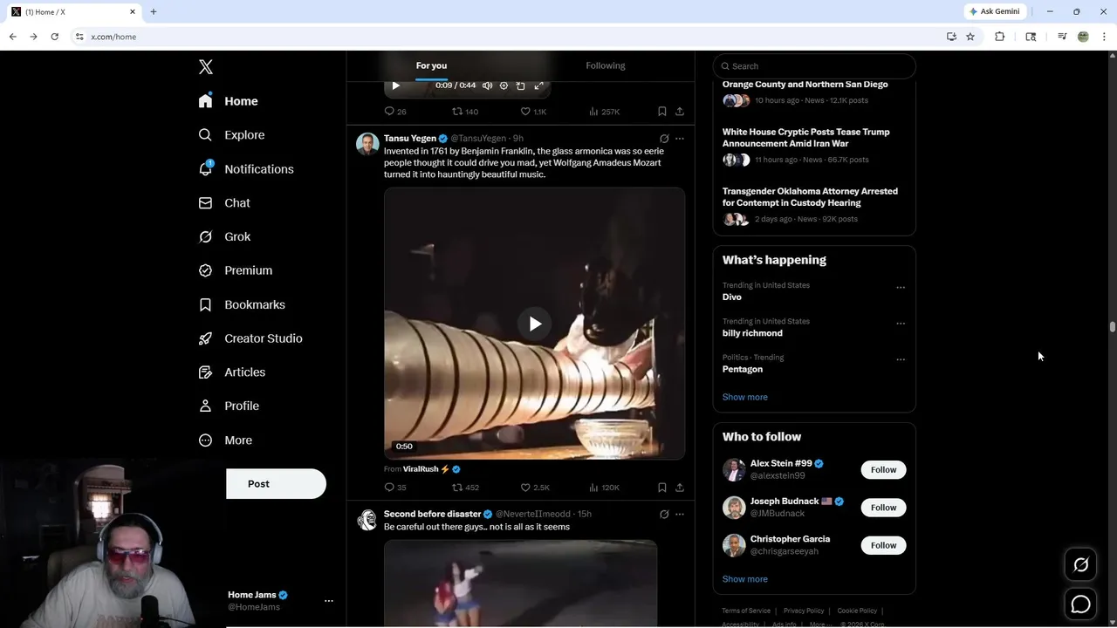This screenshot has height=628, width=1117.
Task: Show more under What's happening
Action: click(745, 397)
